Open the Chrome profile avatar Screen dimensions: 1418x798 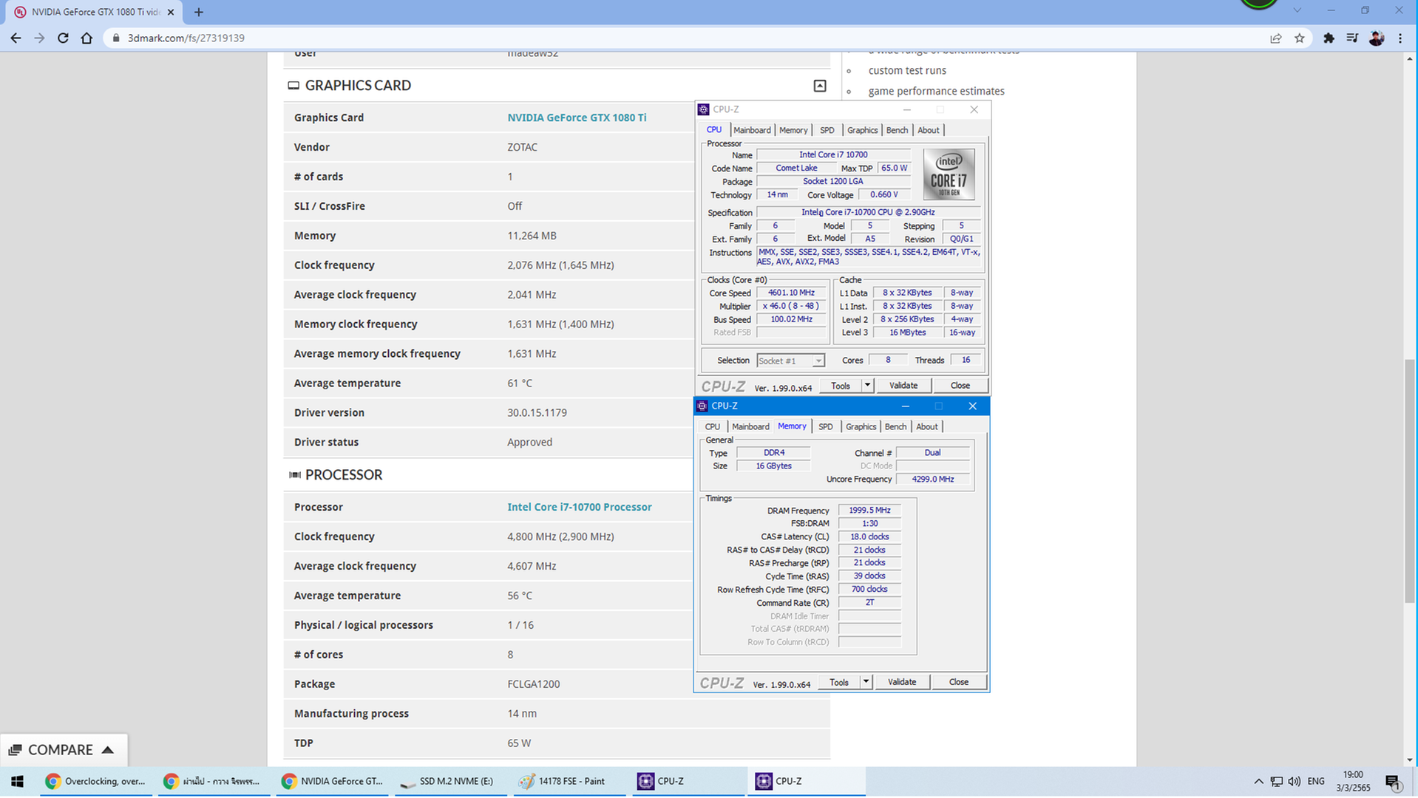coord(1376,38)
